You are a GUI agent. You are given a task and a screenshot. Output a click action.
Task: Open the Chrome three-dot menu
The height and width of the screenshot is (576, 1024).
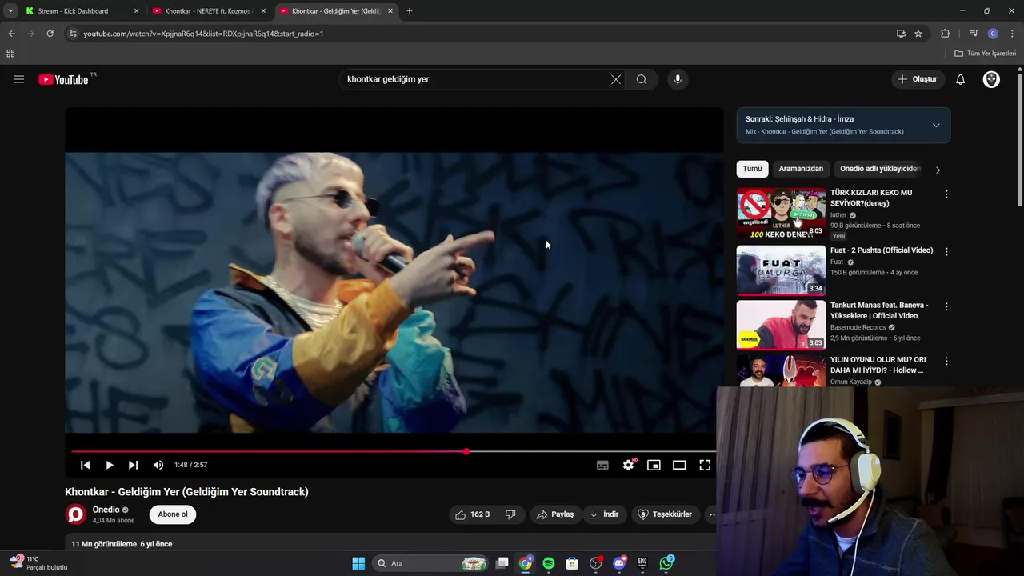(1012, 34)
